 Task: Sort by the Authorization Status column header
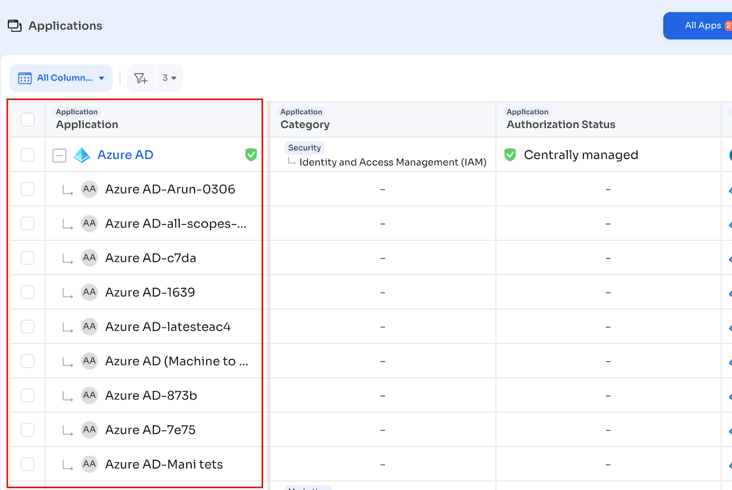click(561, 124)
